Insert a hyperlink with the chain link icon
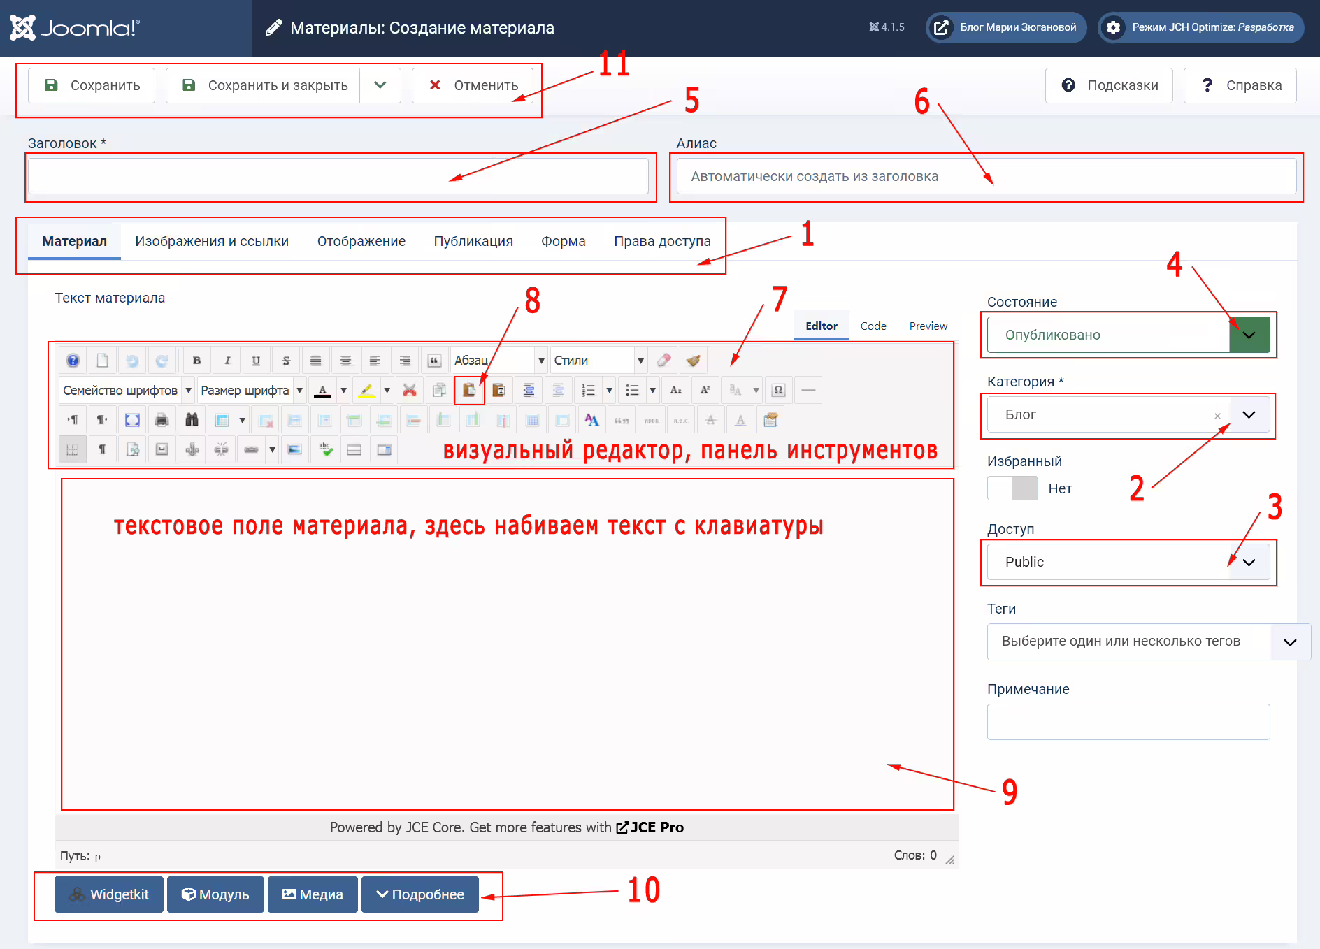This screenshot has height=949, width=1320. pyautogui.click(x=251, y=449)
